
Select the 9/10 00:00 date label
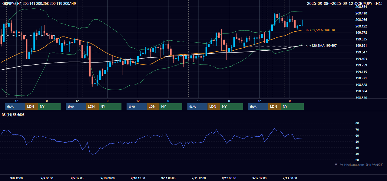coord(107,178)
